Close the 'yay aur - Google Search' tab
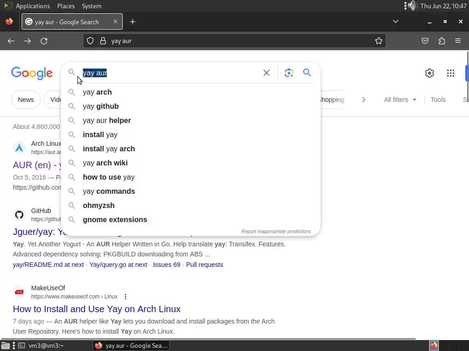 [115, 21]
